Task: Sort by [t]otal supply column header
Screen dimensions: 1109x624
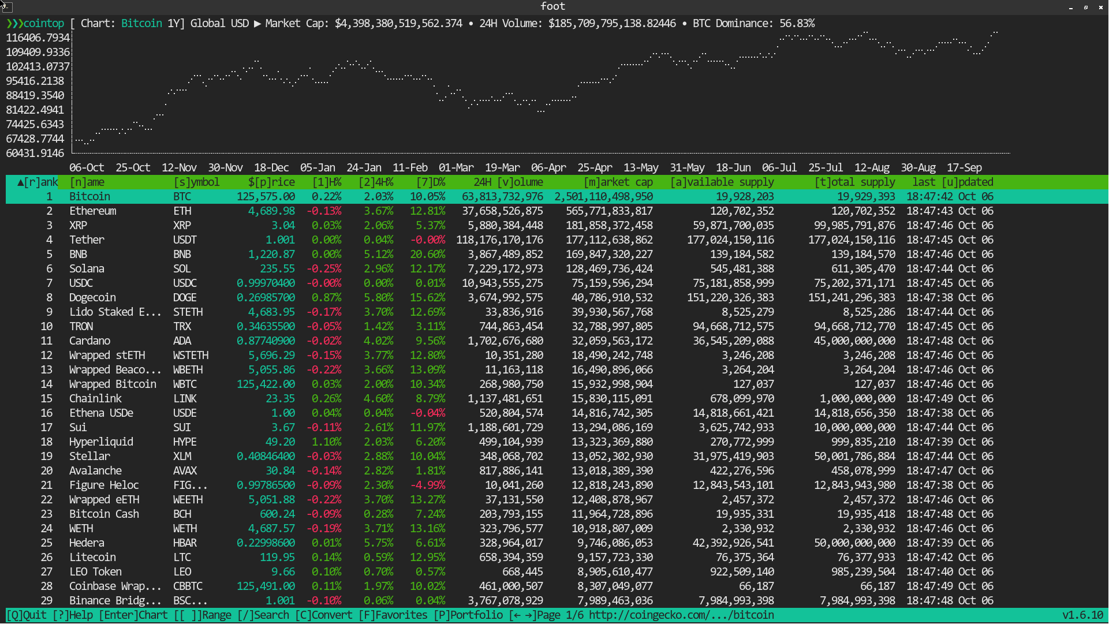Action: pos(854,182)
